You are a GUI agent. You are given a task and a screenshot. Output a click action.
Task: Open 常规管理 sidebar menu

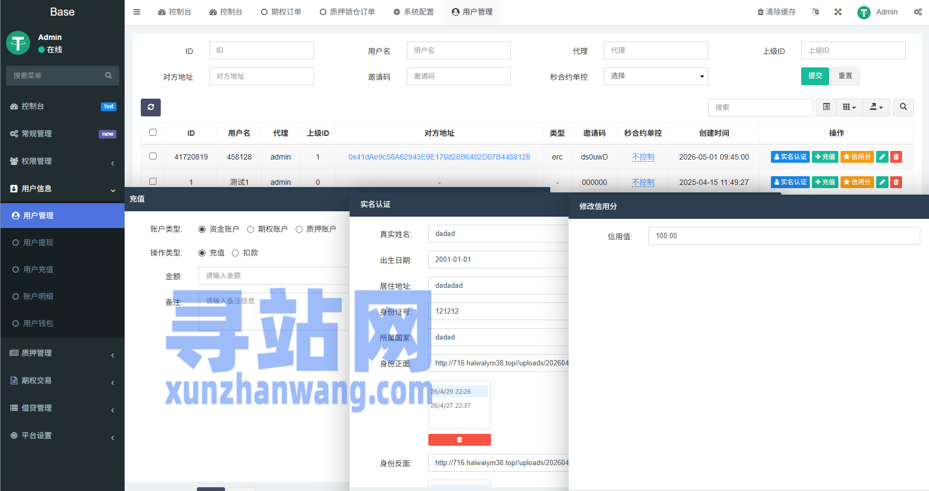click(63, 134)
